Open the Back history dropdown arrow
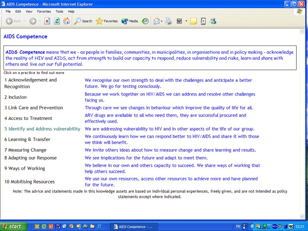Screen dimensions: 308x231 click(25, 21)
